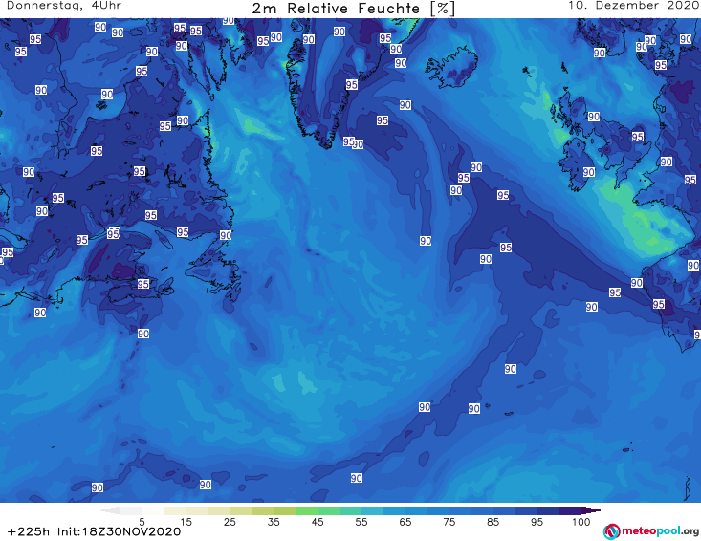Pick the bright green swatch in the legend
Screen dimensions: 701x541
coord(306,510)
